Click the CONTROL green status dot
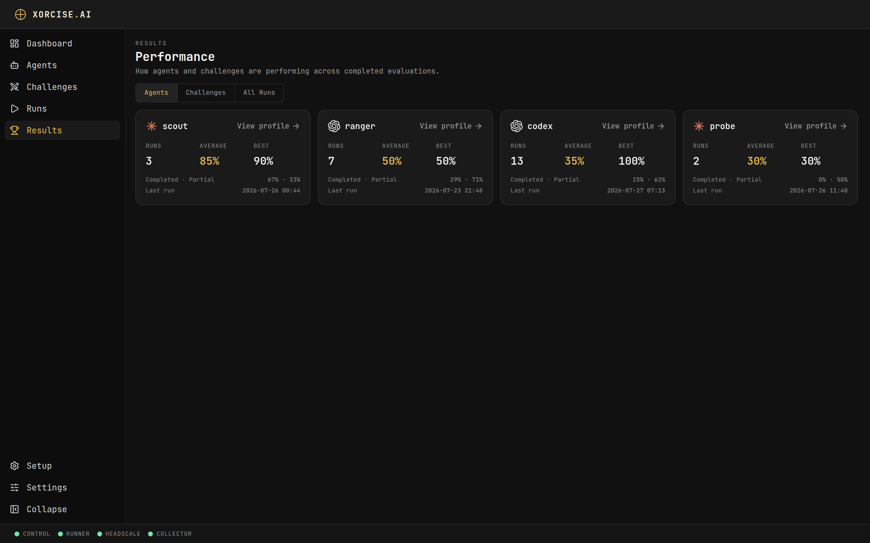Screen dimensions: 870x543 click(x=17, y=534)
